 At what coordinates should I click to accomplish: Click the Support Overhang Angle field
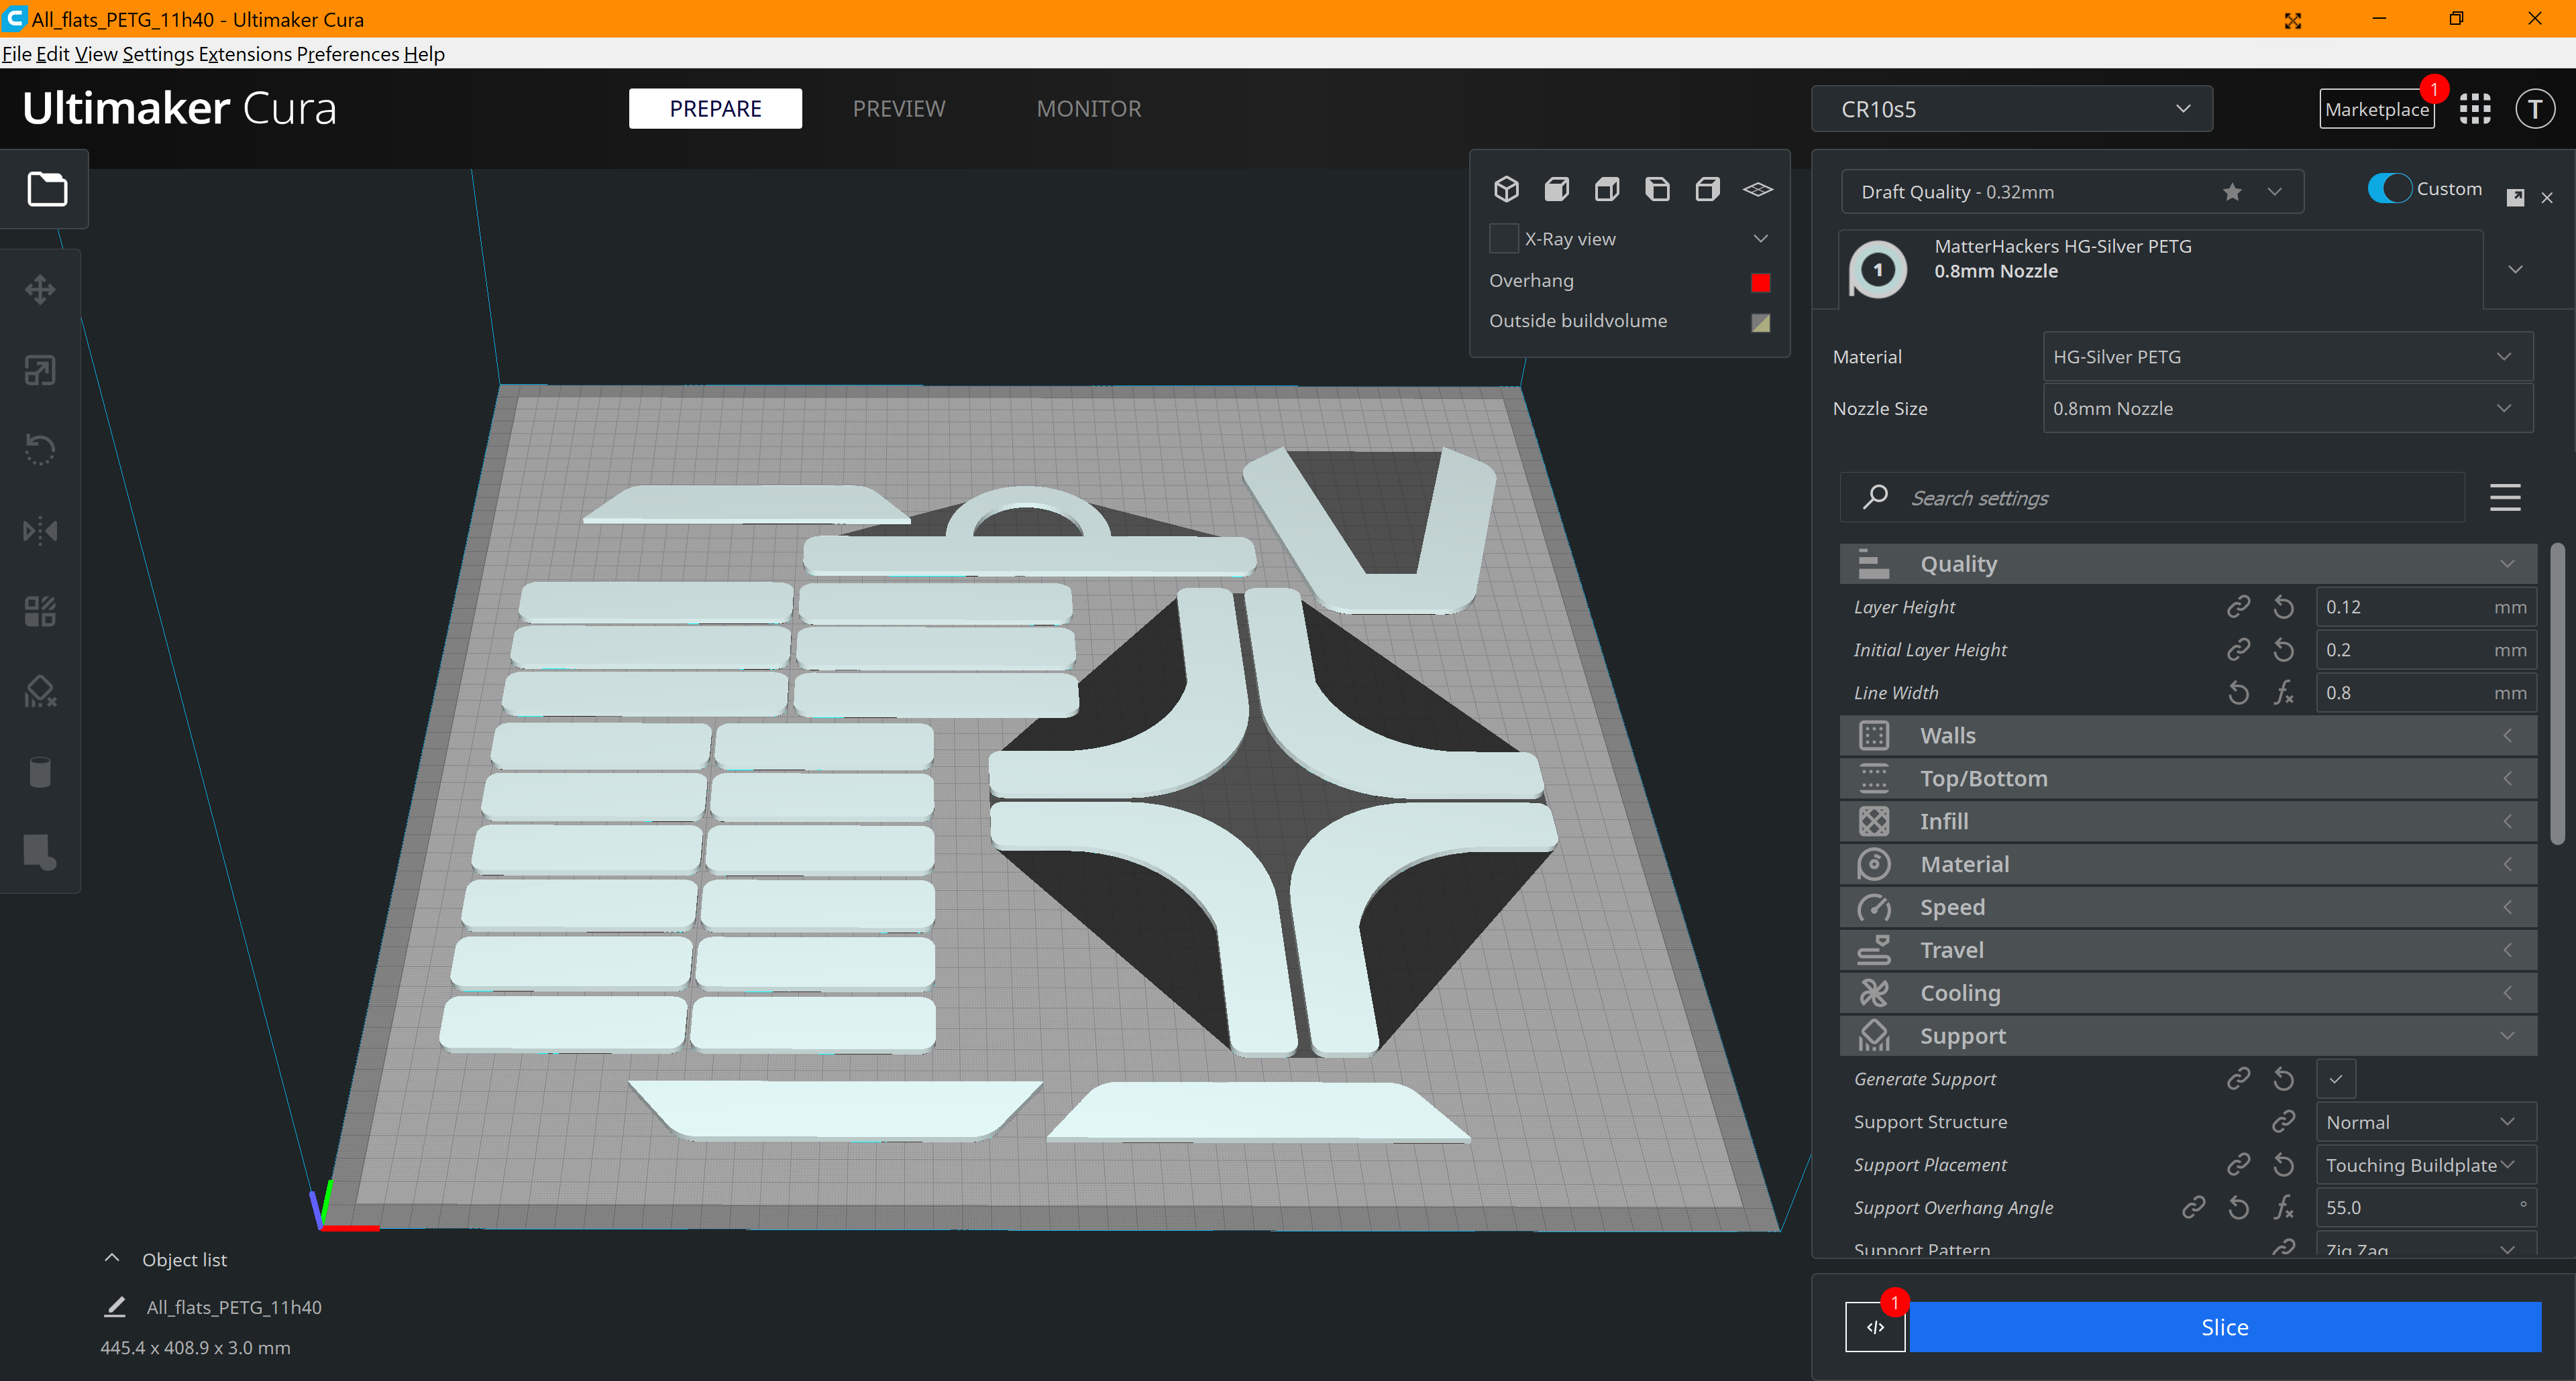tap(2425, 1207)
